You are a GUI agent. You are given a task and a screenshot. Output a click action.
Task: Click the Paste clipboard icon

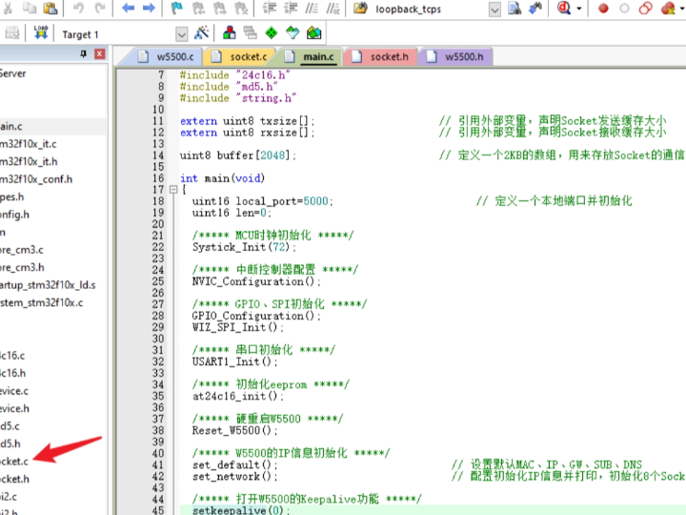click(49, 9)
